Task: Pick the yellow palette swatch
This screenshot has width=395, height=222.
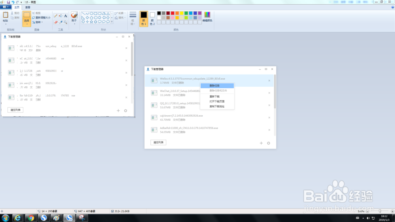Action: 182,13
